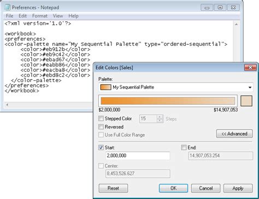The image size is (259, 199).
Task: Click the Center value field 8,453,526.627
Action: point(138,174)
